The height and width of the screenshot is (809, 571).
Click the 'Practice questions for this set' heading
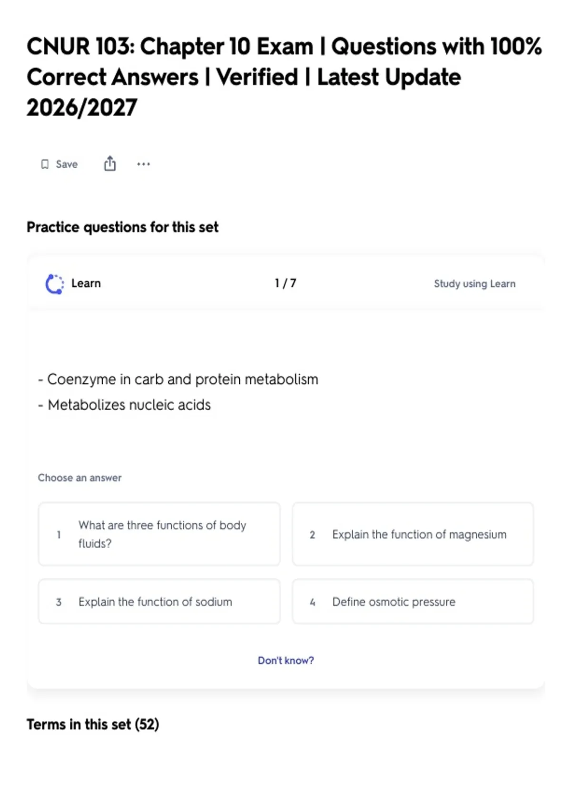point(123,227)
